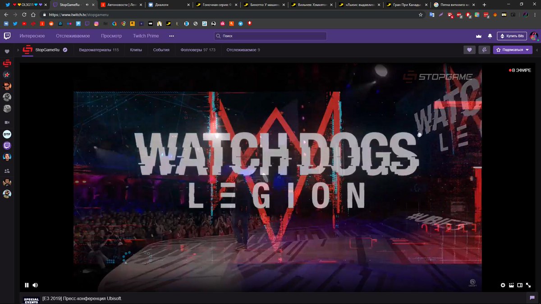The height and width of the screenshot is (304, 541).
Task: Create a clip with the clapperboard icon
Action: click(512, 285)
